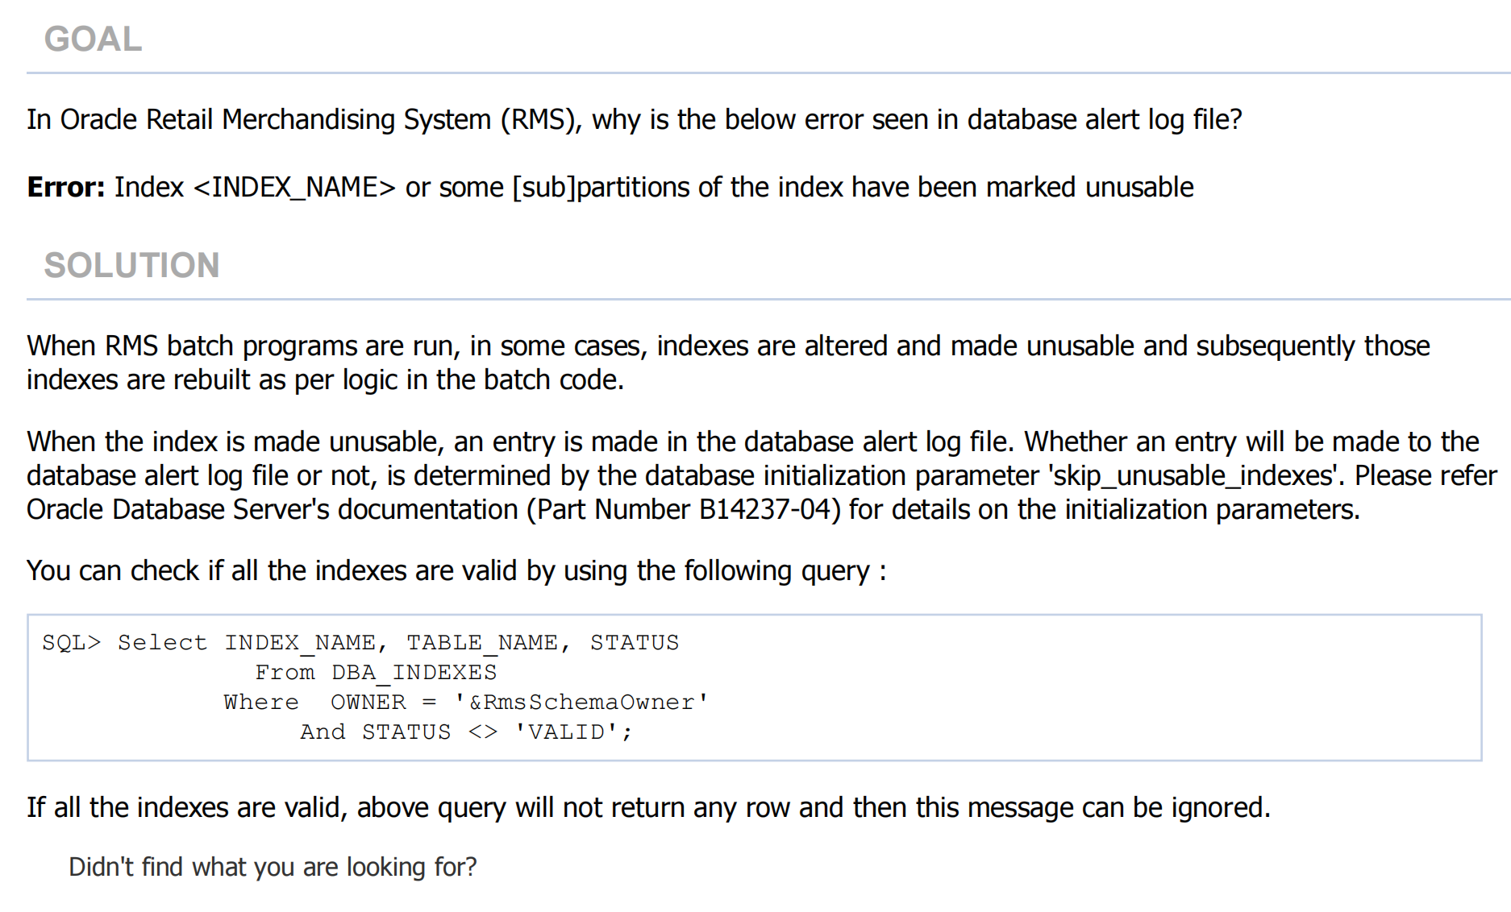Click the '&RmsSchemaOwner' value in the query
The image size is (1511, 912).
click(581, 703)
